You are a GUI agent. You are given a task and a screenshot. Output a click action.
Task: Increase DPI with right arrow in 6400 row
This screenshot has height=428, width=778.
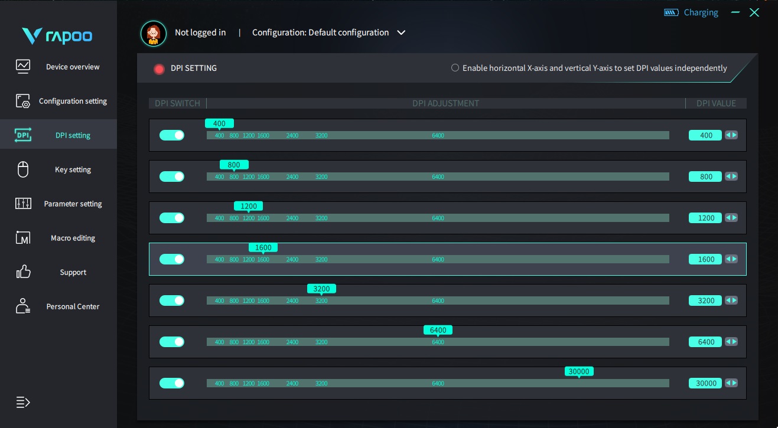(734, 342)
